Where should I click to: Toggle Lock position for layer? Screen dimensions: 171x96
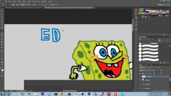[148, 74]
